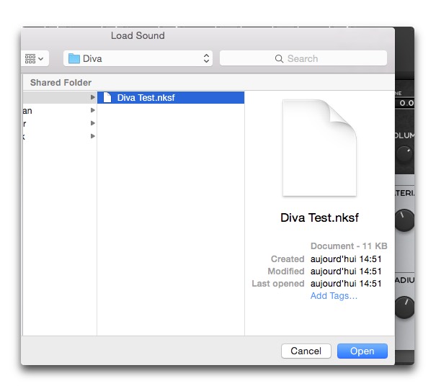Cancel the Load Sound dialog
This screenshot has height=391, width=436.
[306, 351]
